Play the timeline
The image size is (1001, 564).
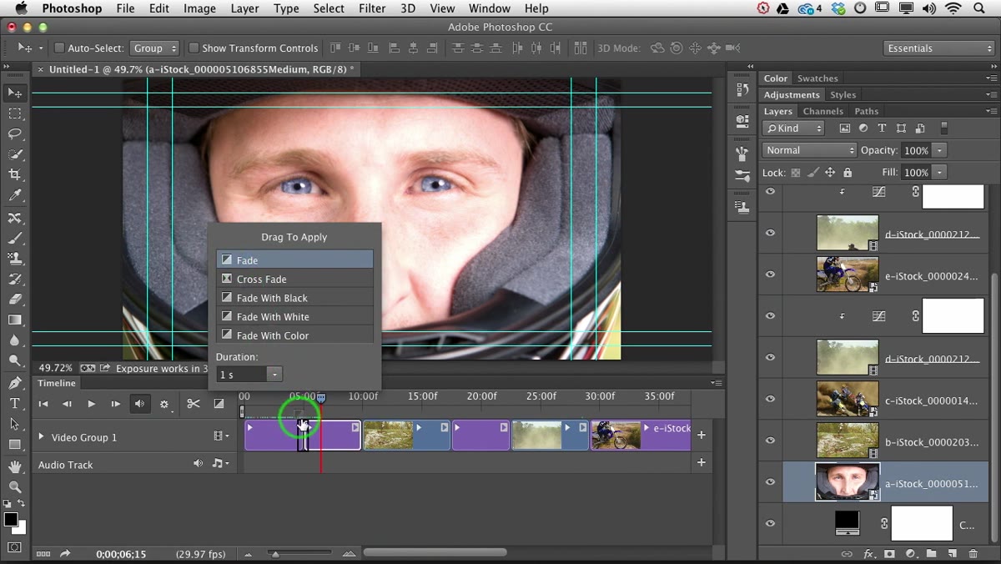coord(91,404)
